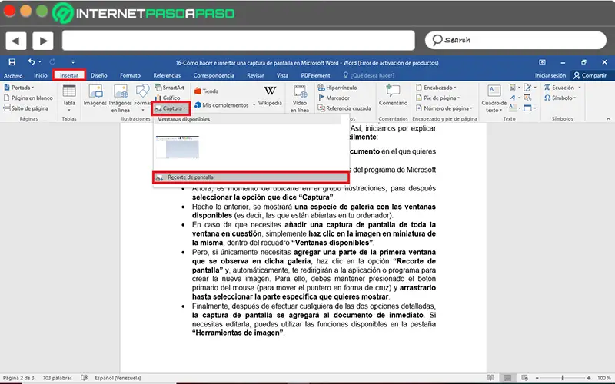The height and width of the screenshot is (384, 615).
Task: Collapse the ribbon with the chevron
Action: click(608, 119)
